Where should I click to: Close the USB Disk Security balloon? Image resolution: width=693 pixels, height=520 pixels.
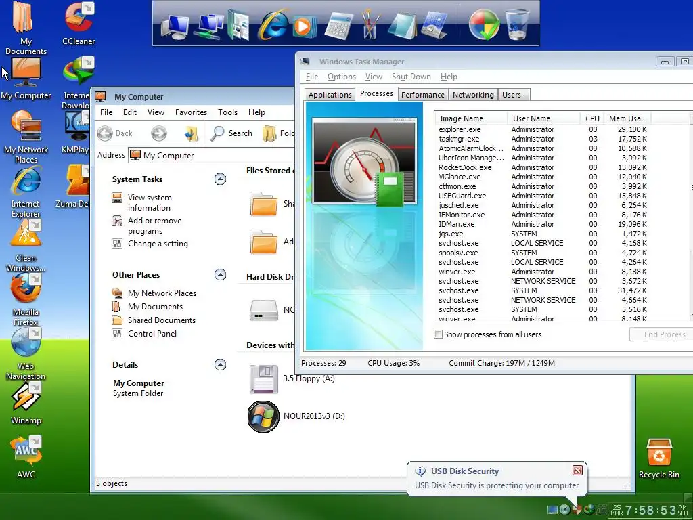tap(577, 470)
